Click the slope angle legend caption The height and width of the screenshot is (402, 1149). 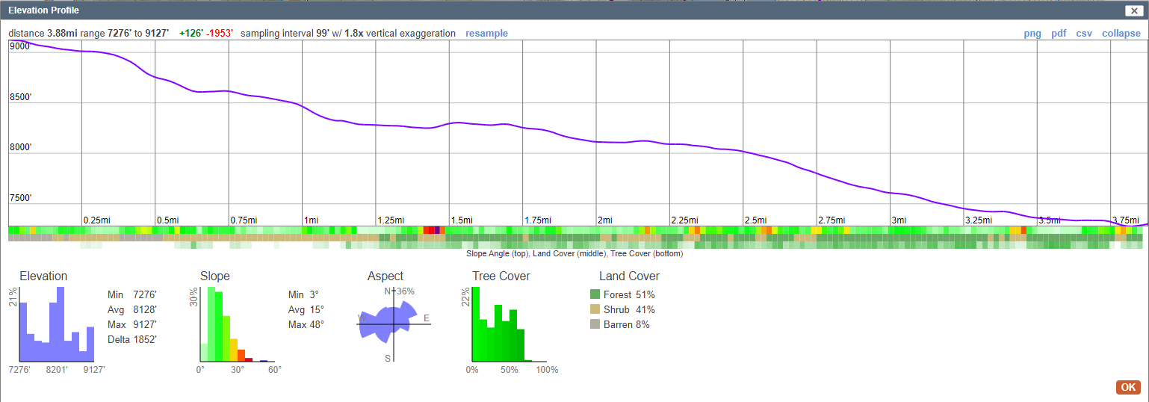coord(574,253)
